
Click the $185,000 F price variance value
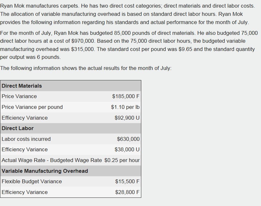pyautogui.click(x=126, y=97)
